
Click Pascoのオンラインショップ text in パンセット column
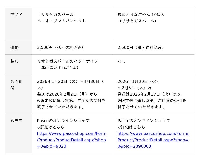[63, 121]
